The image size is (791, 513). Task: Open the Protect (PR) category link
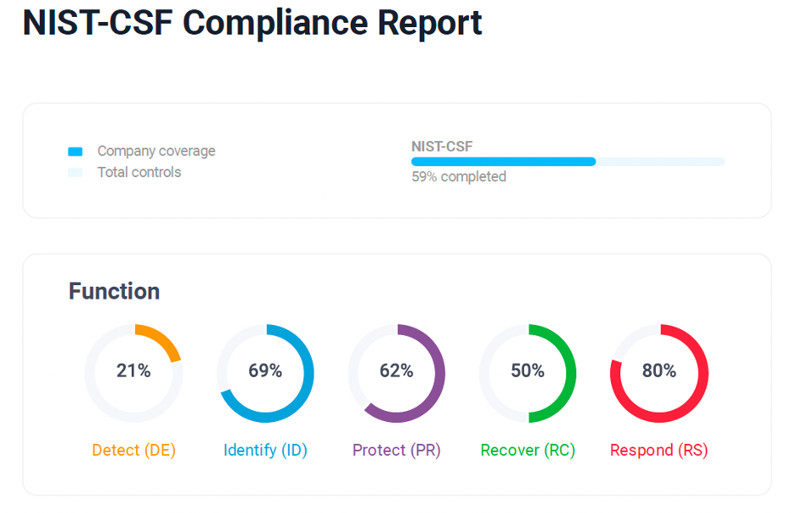[396, 450]
